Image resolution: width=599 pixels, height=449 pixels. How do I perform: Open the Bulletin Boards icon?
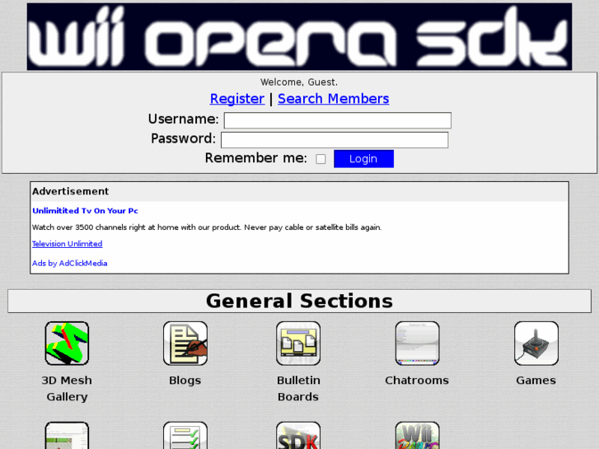click(x=298, y=344)
